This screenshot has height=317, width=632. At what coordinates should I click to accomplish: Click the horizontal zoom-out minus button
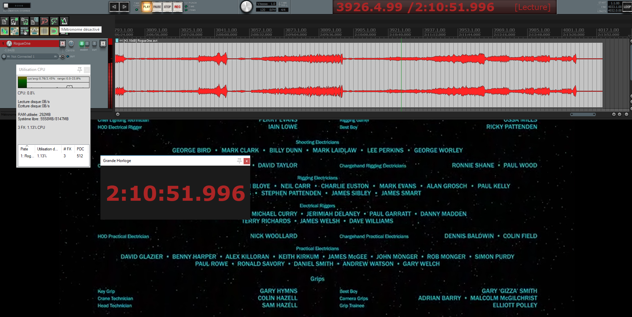click(x=626, y=114)
